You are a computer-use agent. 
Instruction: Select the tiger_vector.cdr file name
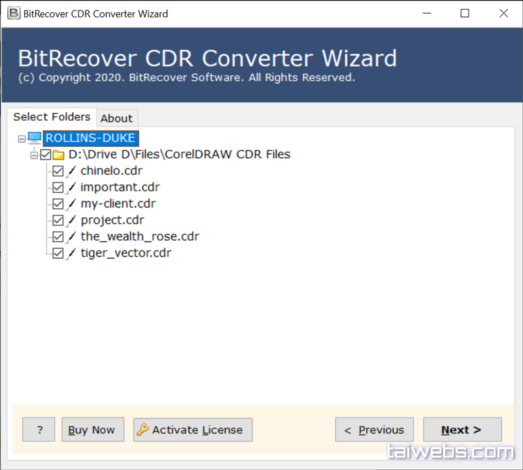126,253
